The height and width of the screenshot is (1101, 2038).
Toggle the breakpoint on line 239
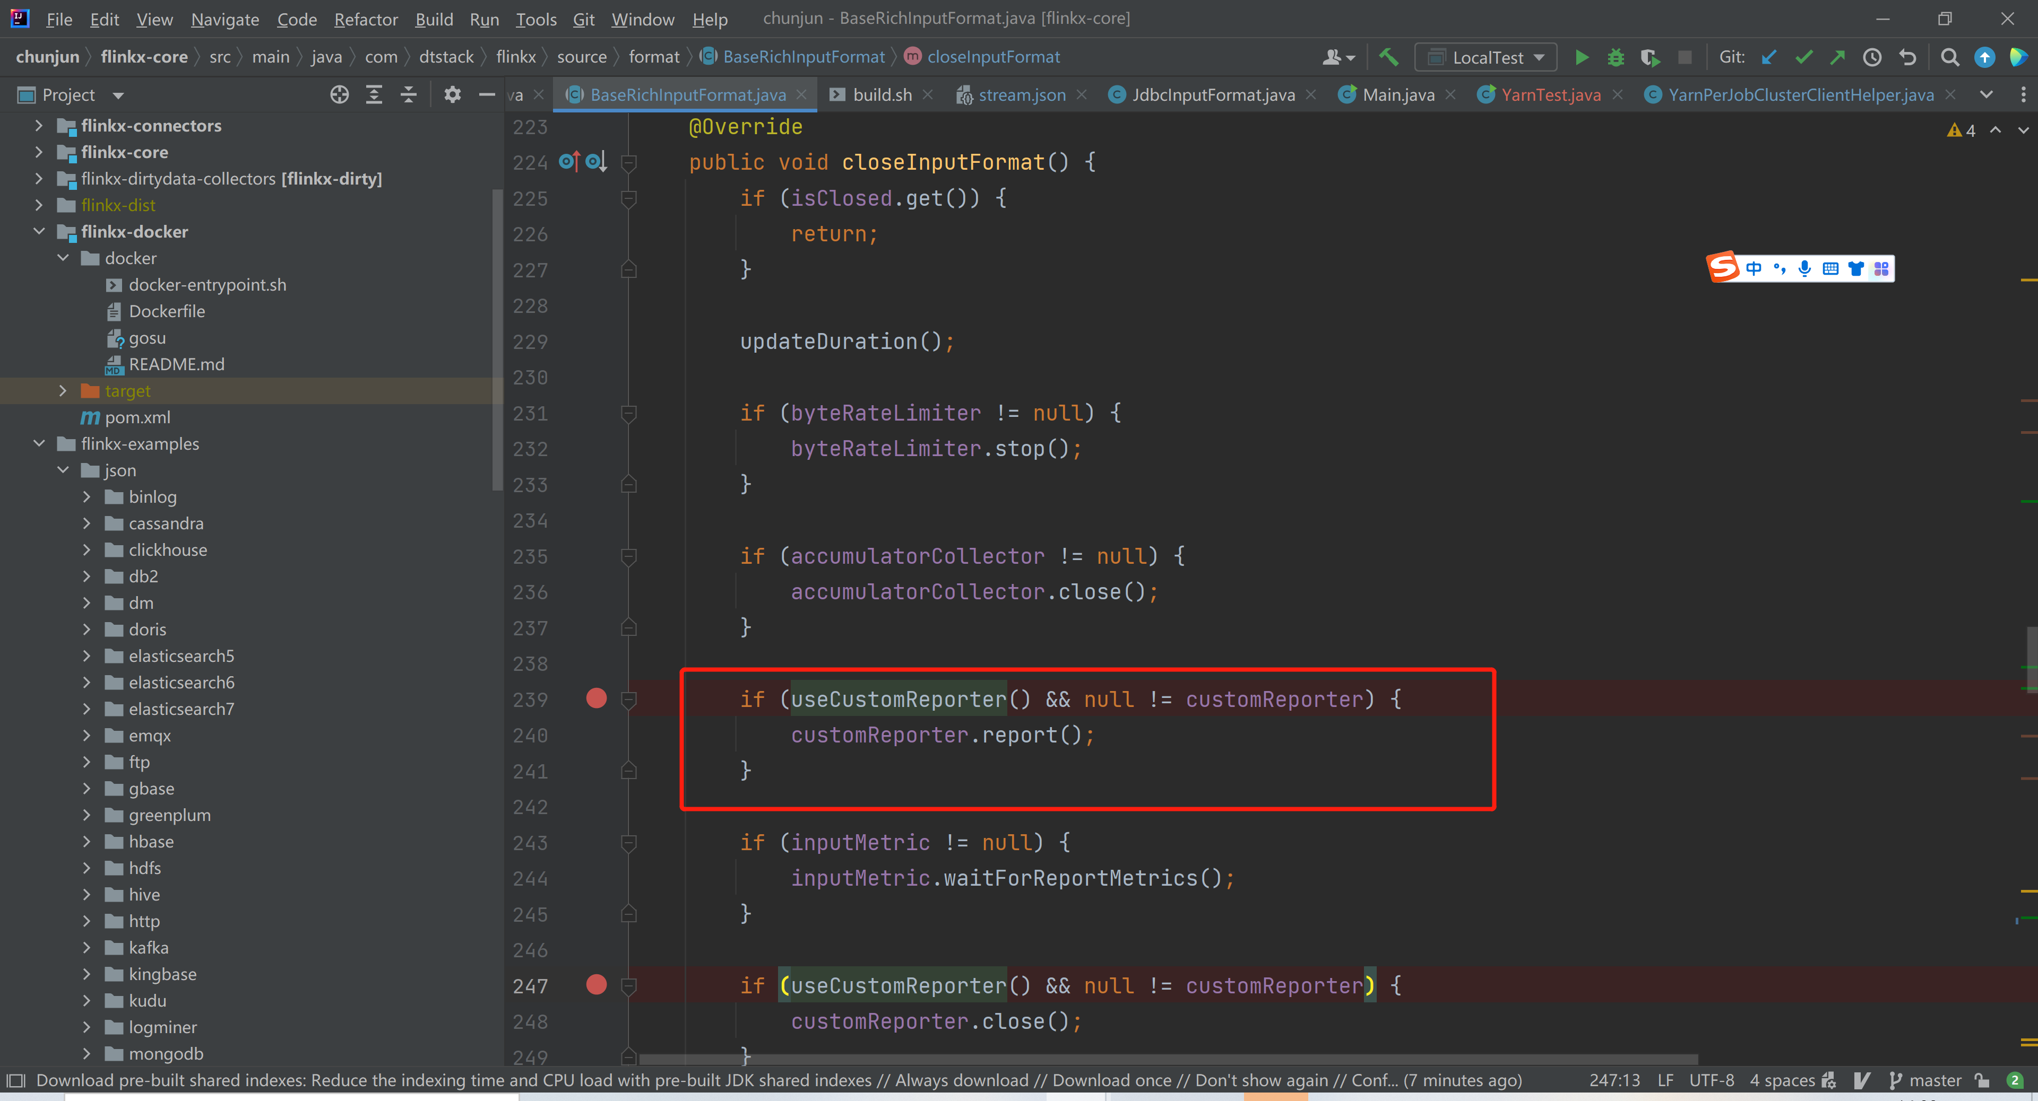(x=595, y=698)
